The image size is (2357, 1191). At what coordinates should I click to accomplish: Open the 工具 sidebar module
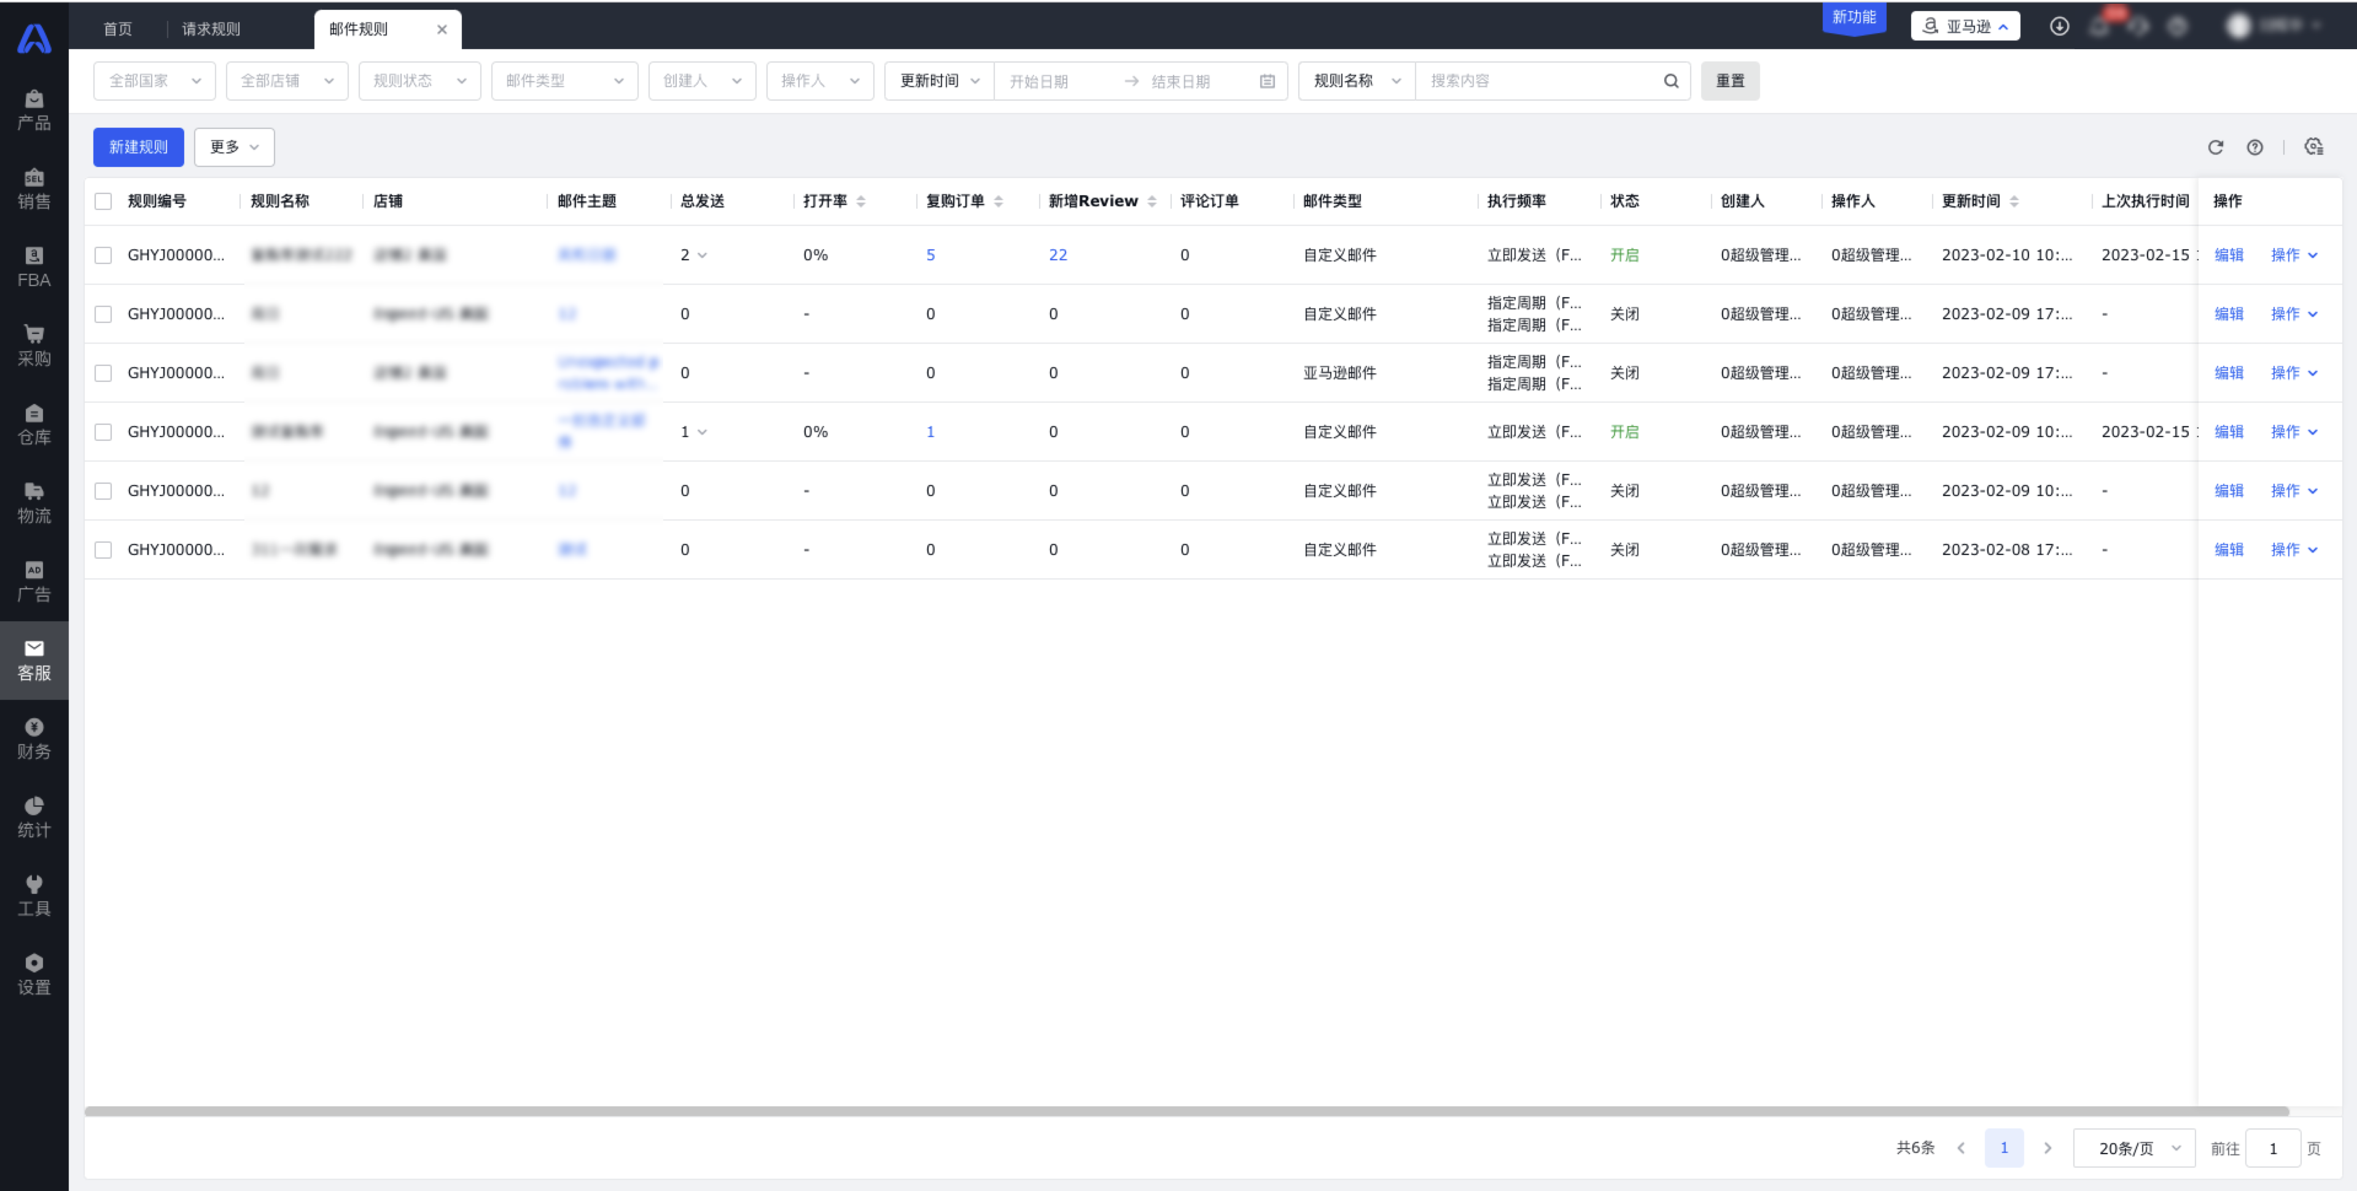(x=34, y=896)
